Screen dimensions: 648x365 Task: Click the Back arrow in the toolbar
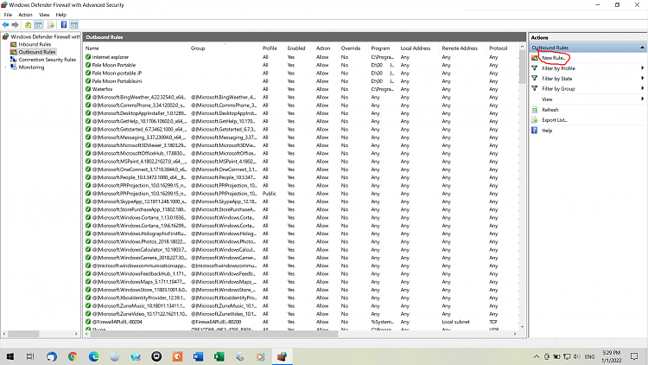5,25
